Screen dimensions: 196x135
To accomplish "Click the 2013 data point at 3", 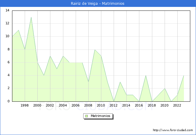I will [120, 82].
